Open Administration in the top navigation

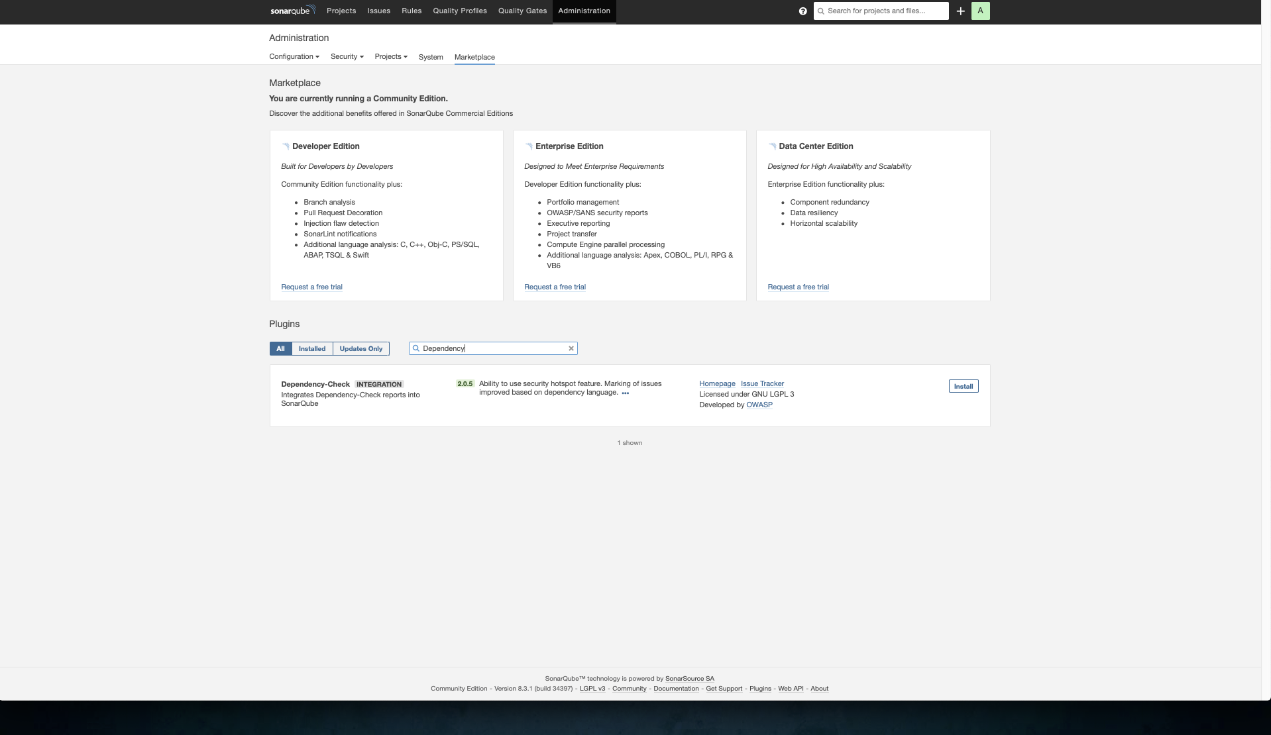(x=584, y=11)
